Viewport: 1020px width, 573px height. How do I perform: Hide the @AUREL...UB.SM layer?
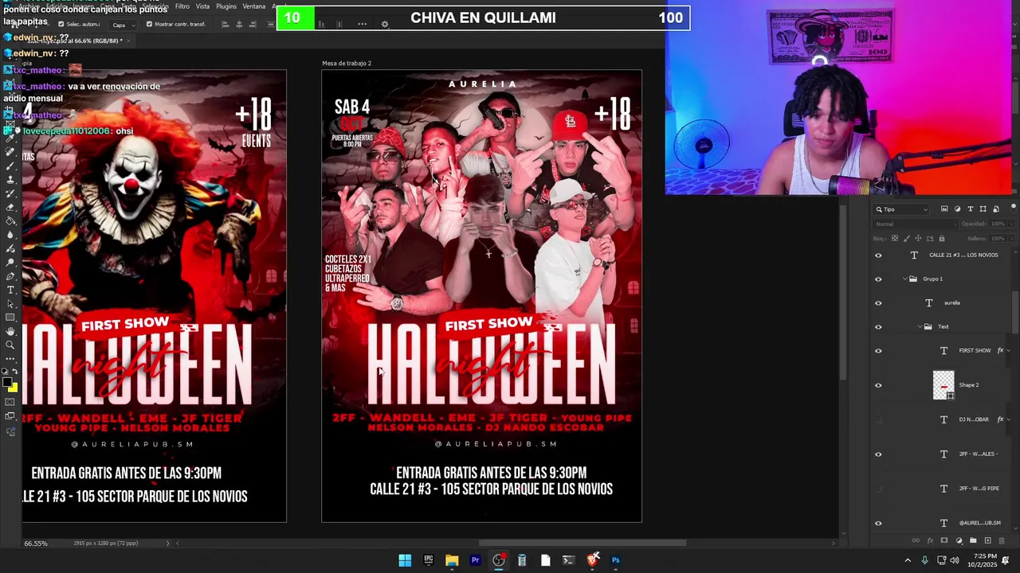(x=878, y=523)
